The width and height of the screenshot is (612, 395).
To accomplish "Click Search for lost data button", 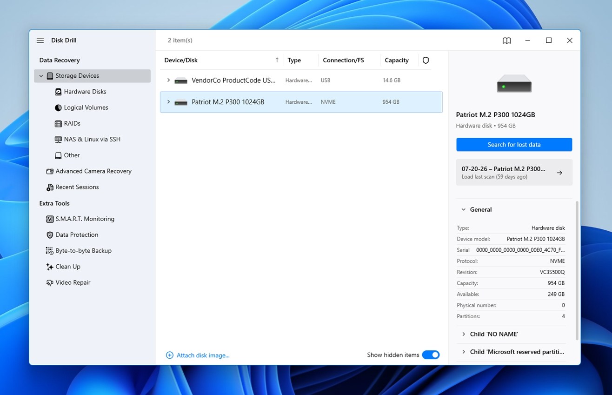I will (514, 145).
